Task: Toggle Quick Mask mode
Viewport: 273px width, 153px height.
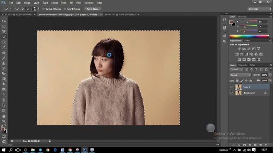Action: [4, 136]
